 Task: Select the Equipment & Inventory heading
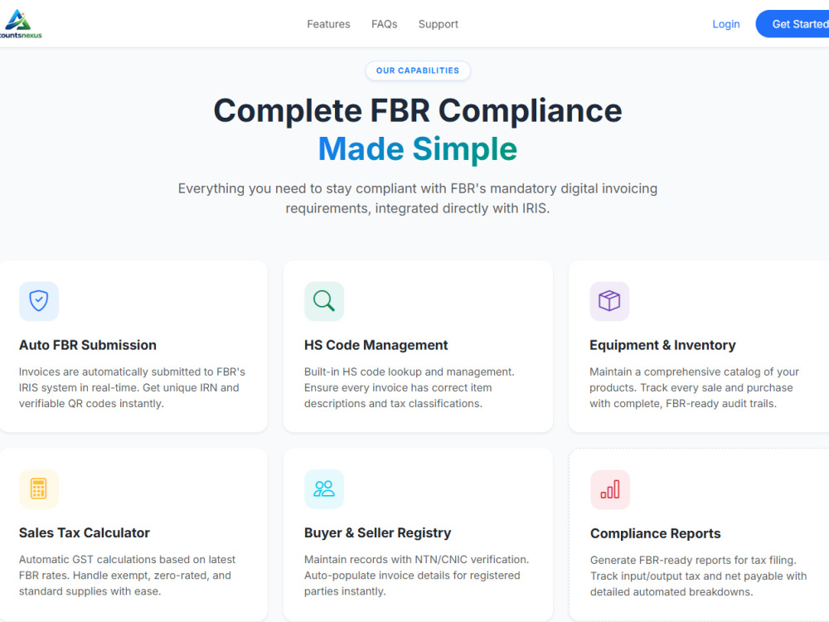(x=662, y=345)
